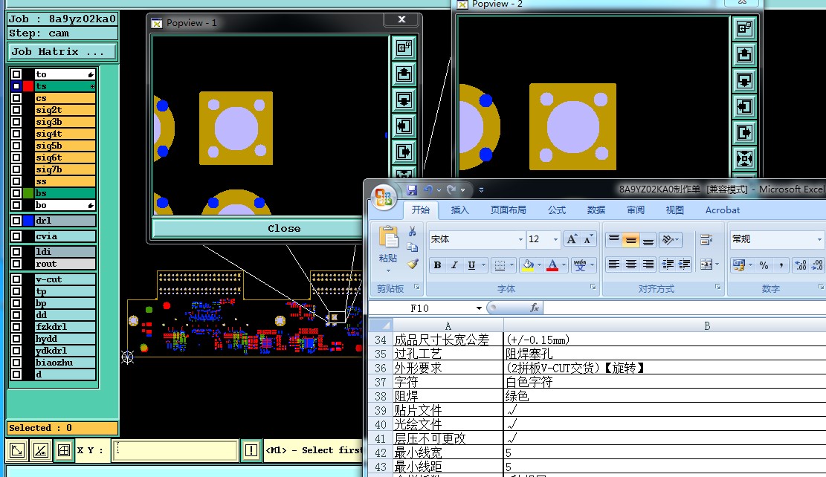Toggle visibility checkbox for layer sig5b

click(x=16, y=146)
